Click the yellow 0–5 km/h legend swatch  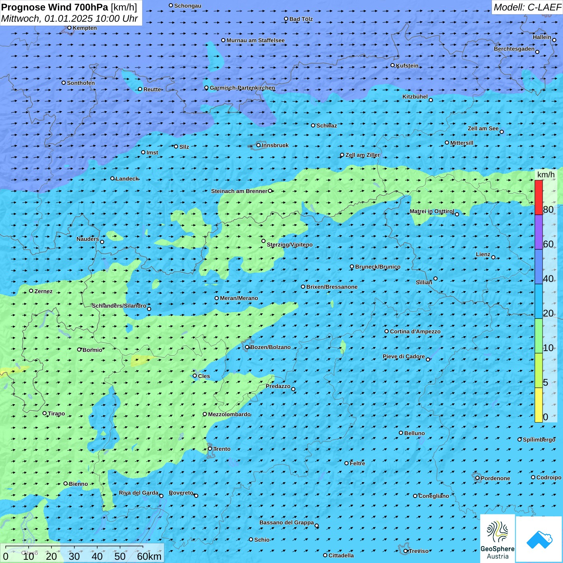click(538, 405)
